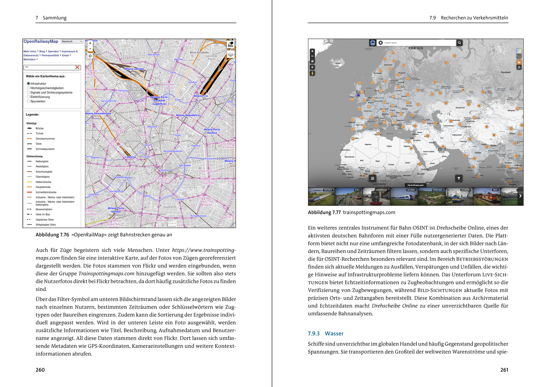Select the Höchstgeschwindigkeiten radio option
The height and width of the screenshot is (387, 544).
29,88
